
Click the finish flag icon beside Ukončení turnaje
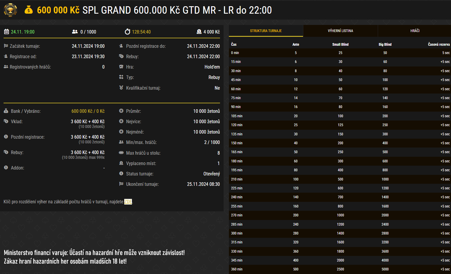[x=121, y=184]
